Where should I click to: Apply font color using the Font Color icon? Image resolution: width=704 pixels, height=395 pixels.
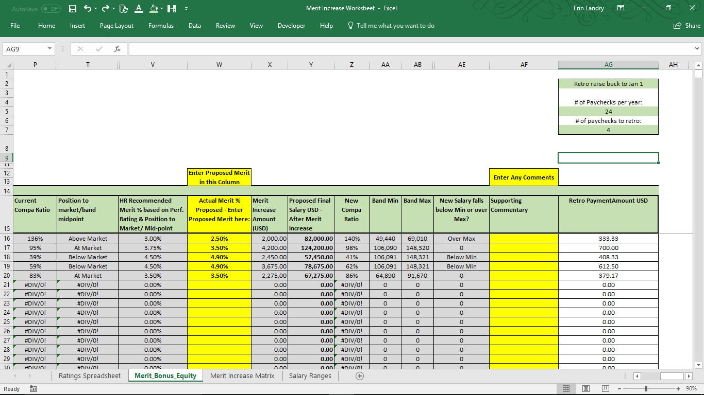[139, 8]
